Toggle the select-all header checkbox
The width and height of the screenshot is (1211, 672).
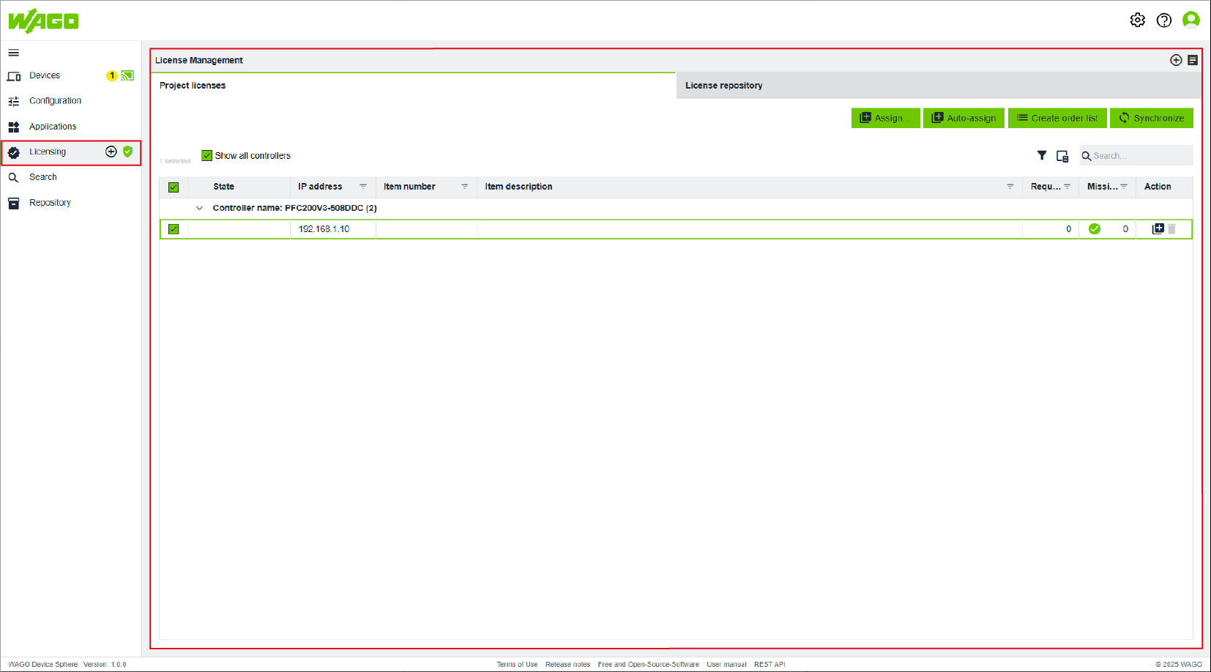pyautogui.click(x=174, y=187)
